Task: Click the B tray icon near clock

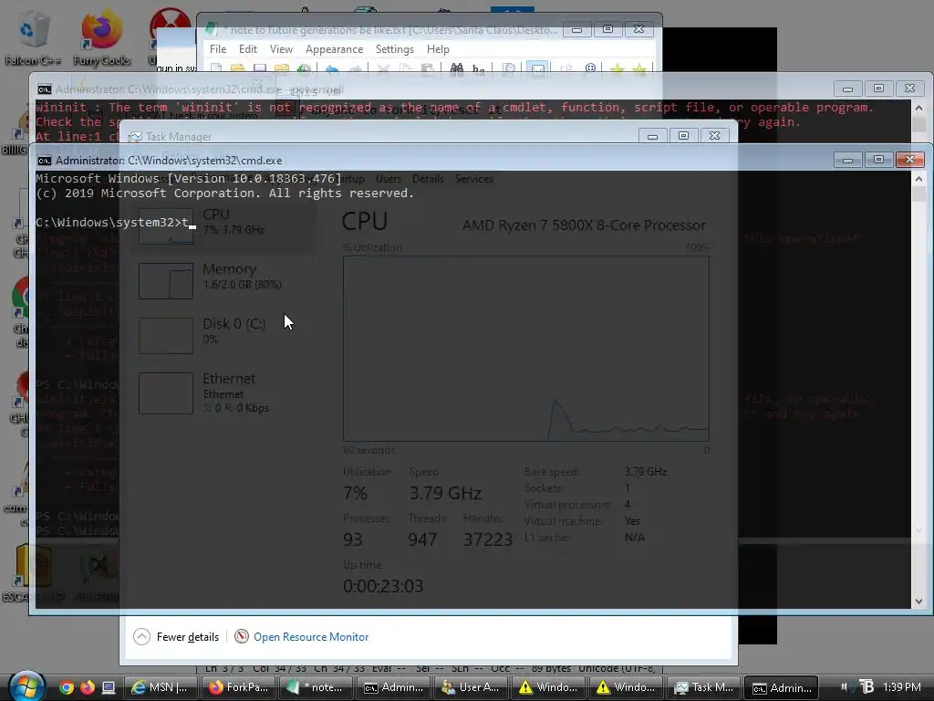Action: pyautogui.click(x=867, y=687)
